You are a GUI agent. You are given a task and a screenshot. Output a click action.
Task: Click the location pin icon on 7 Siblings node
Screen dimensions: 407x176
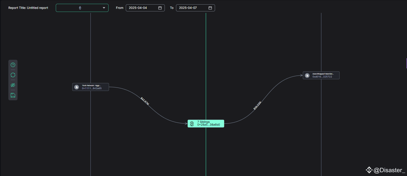tap(192, 124)
